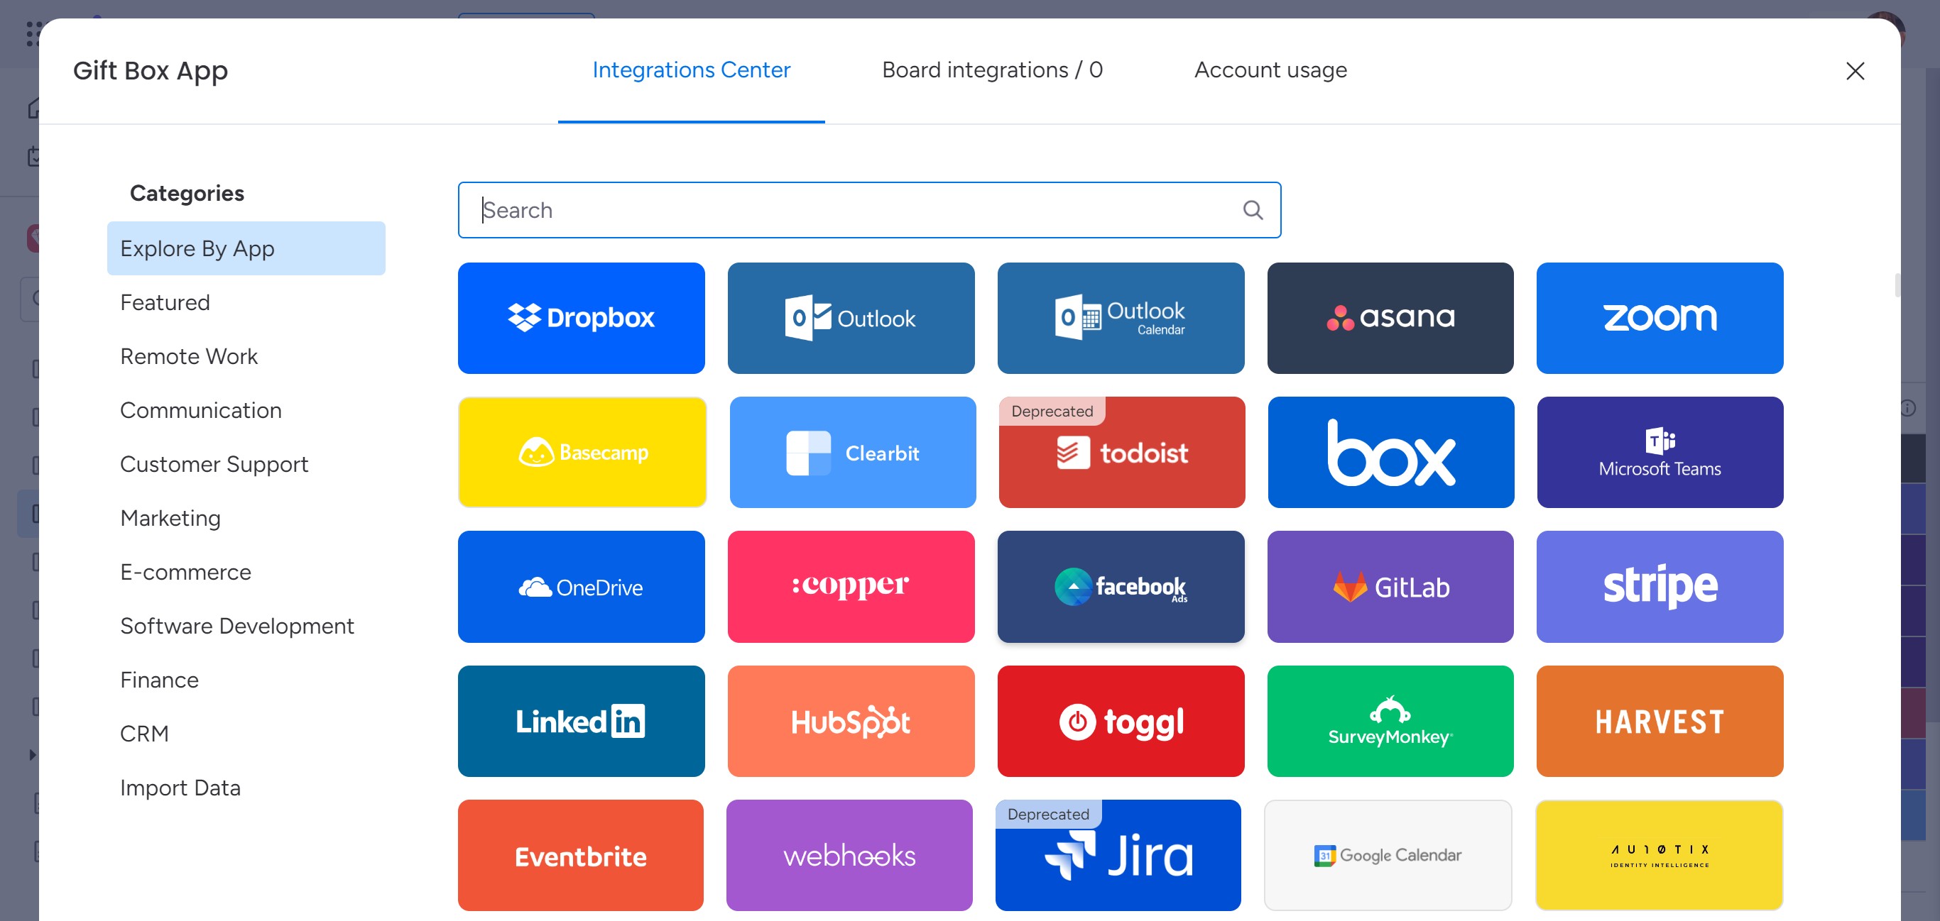Open the Outlook Calendar integration tile
The height and width of the screenshot is (921, 1940).
[1120, 318]
